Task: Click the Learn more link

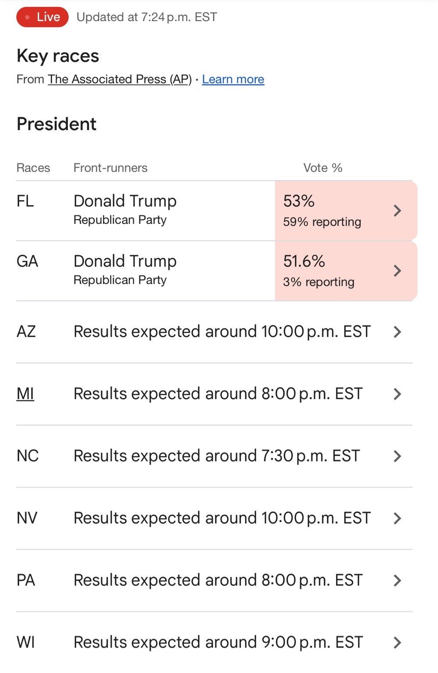Action: [x=233, y=79]
